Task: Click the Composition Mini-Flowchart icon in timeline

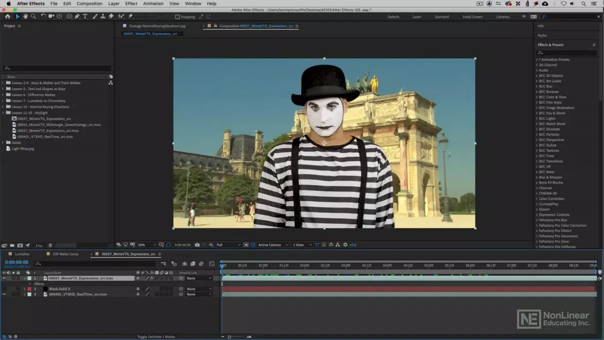Action: tap(163, 264)
